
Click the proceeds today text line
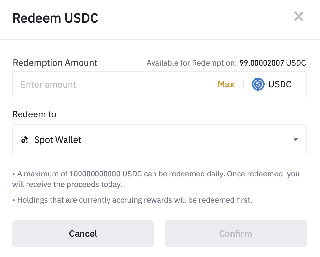click(x=67, y=184)
